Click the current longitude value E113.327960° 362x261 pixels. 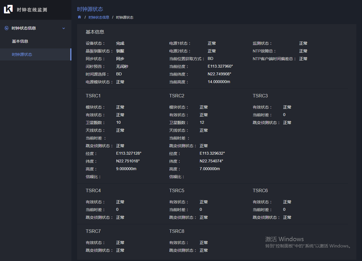pyautogui.click(x=220, y=66)
